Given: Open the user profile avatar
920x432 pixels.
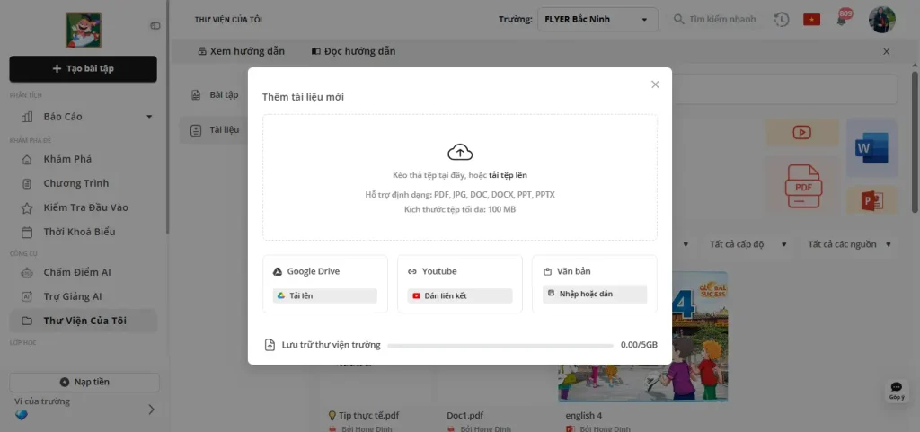Looking at the screenshot, I should coord(881,19).
